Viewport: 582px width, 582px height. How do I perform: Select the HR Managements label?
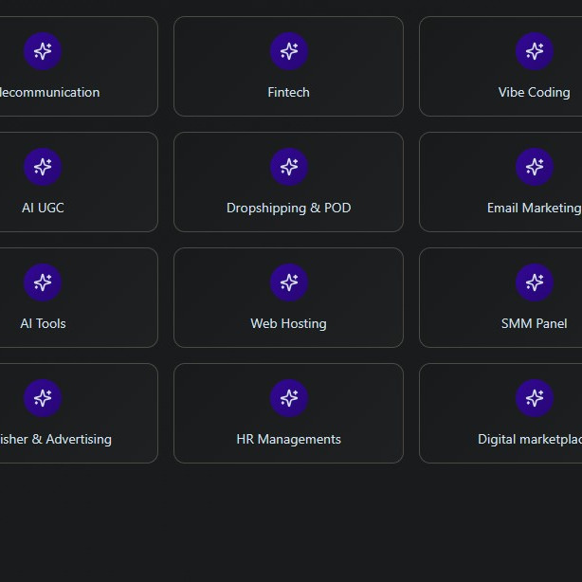(288, 440)
